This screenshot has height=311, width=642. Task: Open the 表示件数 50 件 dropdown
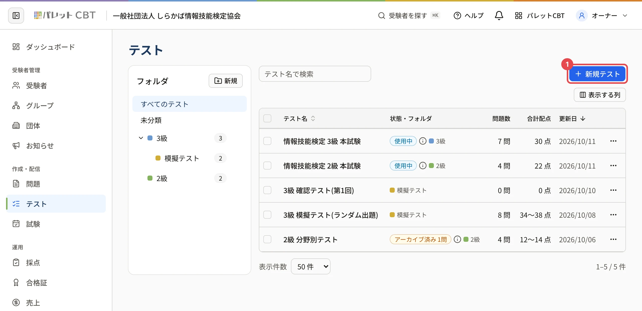310,267
